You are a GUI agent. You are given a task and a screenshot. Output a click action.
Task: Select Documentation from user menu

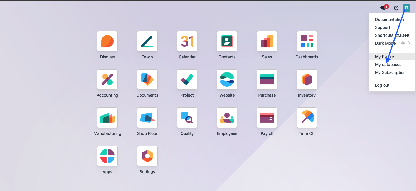pos(392,20)
